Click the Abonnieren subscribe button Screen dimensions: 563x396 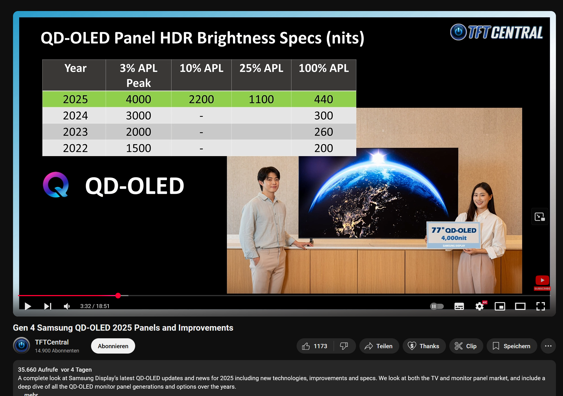[113, 346]
